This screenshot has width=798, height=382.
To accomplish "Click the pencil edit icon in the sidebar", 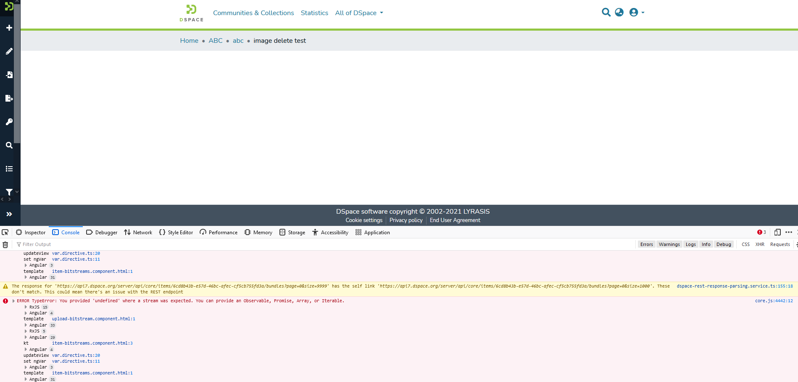I will coord(9,51).
